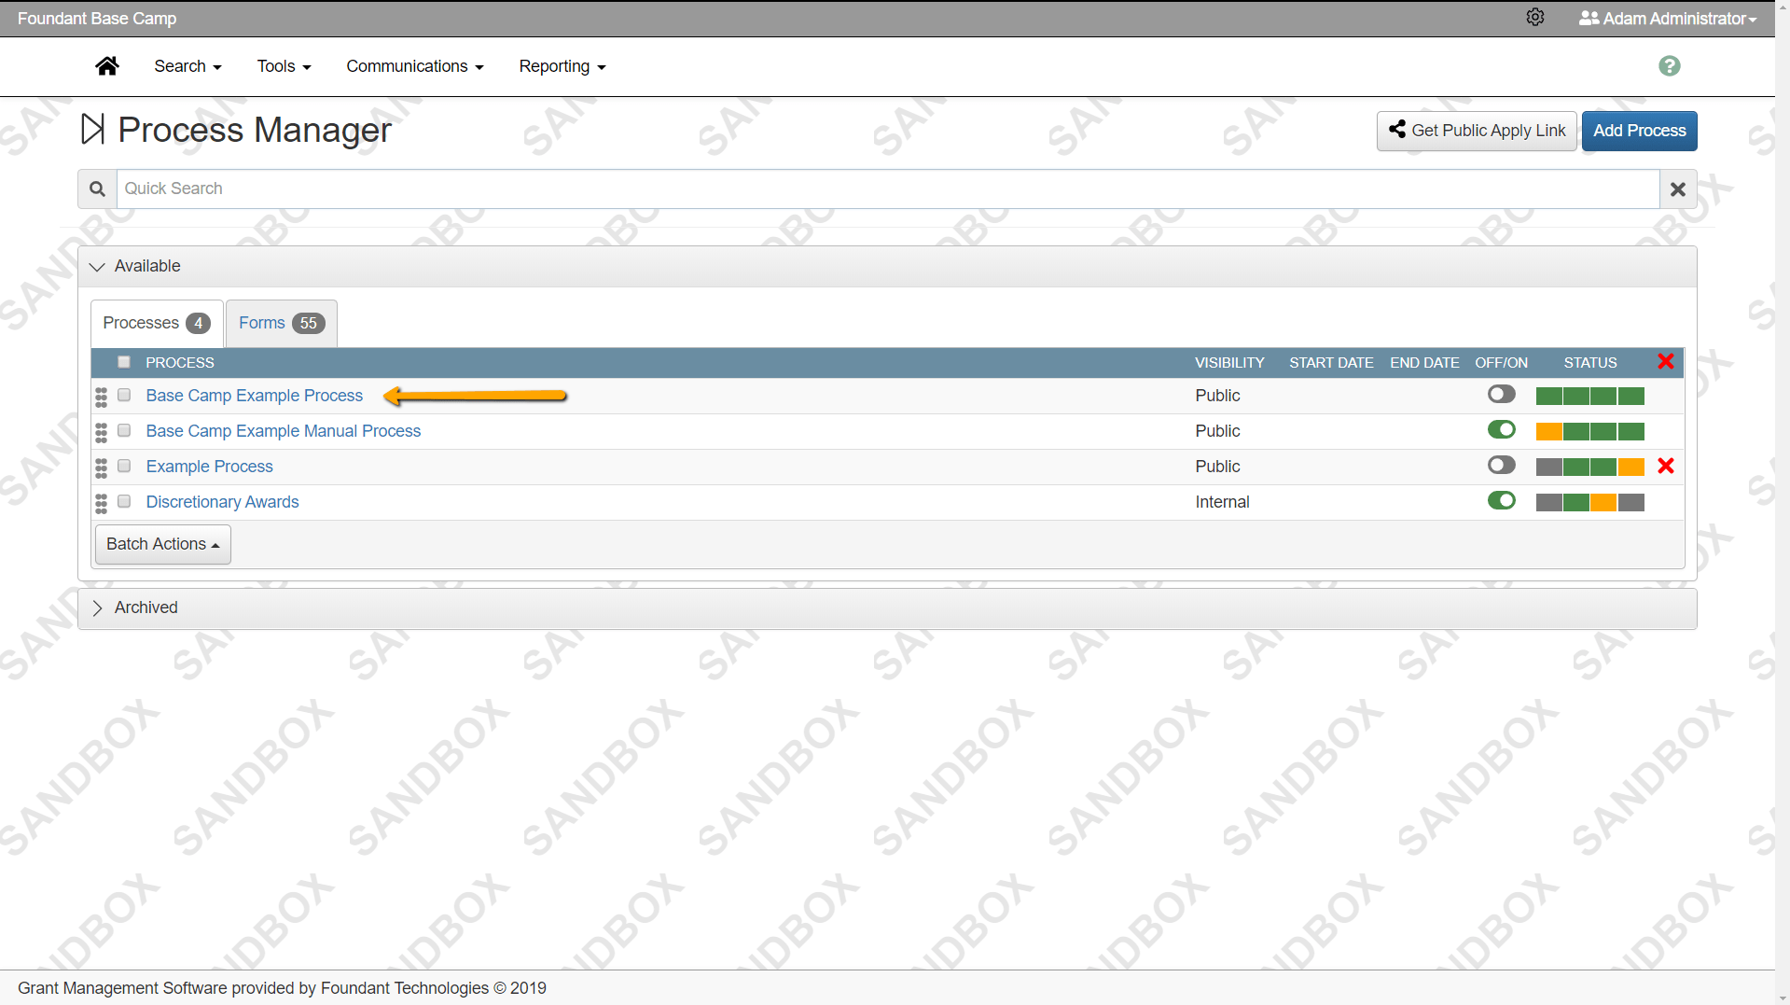1790x1005 pixels.
Task: Click the VISIBILITY column header
Action: [x=1230, y=362]
